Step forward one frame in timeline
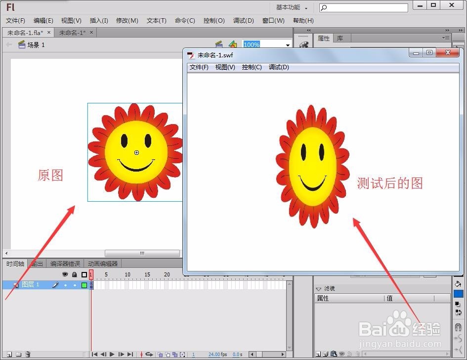 tap(121, 355)
